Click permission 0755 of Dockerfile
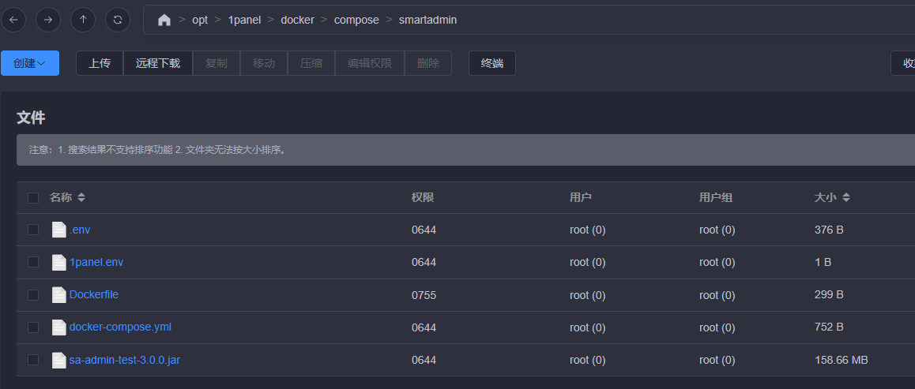This screenshot has height=389, width=915. pos(424,295)
